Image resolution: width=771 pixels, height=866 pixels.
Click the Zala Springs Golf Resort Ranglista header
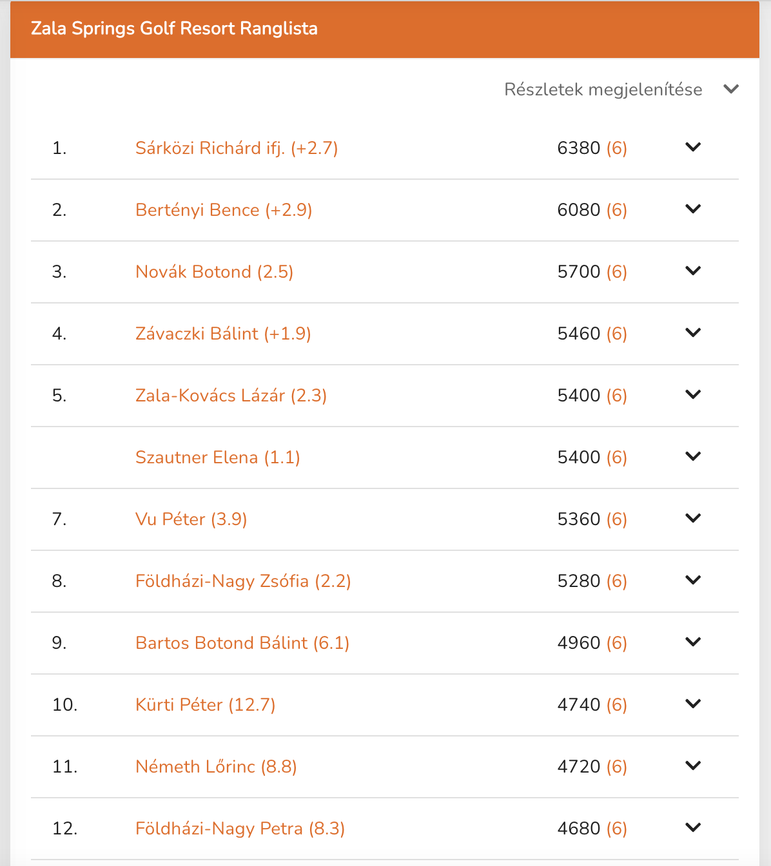pyautogui.click(x=174, y=29)
